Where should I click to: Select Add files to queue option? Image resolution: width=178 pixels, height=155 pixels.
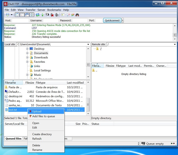click(43, 116)
